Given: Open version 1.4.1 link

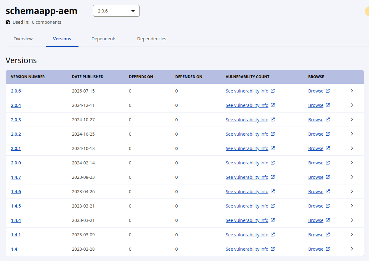Looking at the screenshot, I should 16,235.
